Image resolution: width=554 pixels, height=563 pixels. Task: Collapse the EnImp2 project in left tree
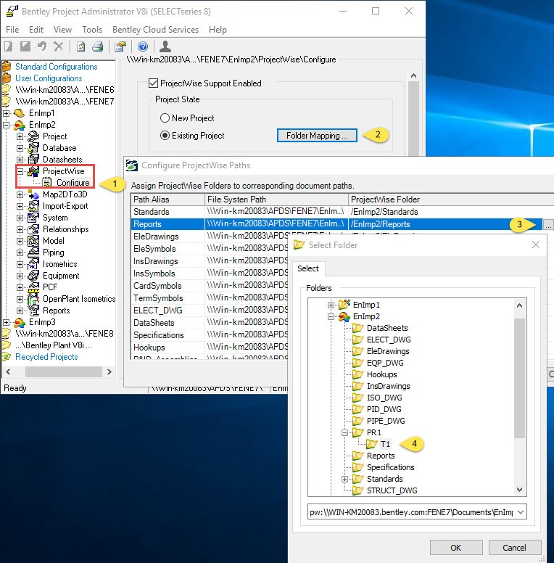coord(6,125)
